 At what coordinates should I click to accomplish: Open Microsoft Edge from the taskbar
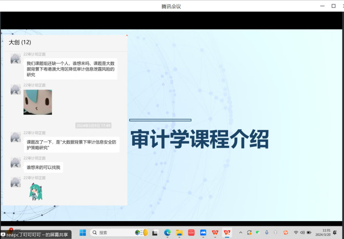click(167, 233)
